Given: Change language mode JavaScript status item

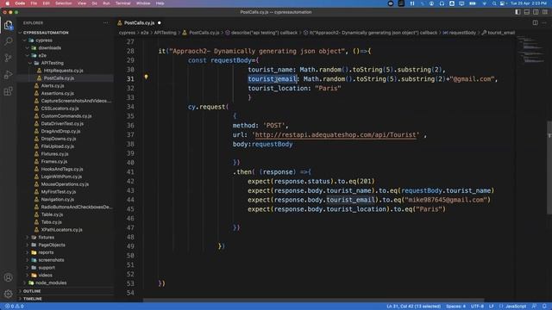Looking at the screenshot, I should (516, 307).
